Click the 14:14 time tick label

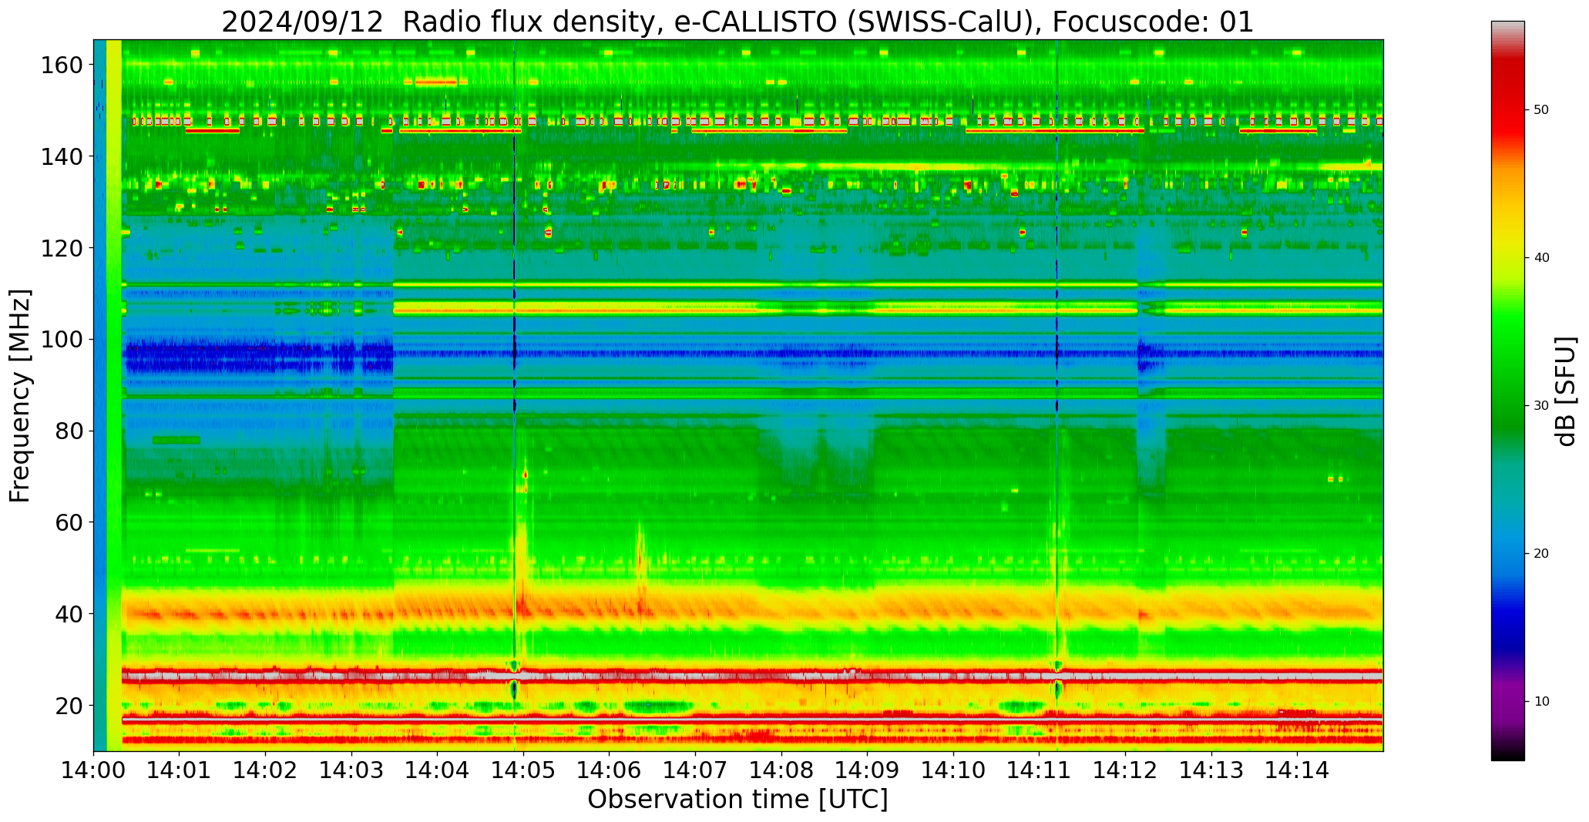(x=1297, y=769)
